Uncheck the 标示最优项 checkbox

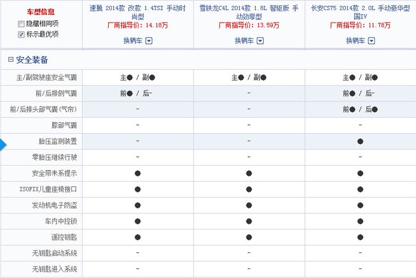21,34
